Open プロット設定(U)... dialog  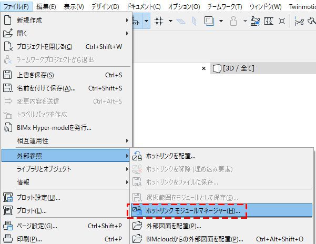(x=66, y=197)
